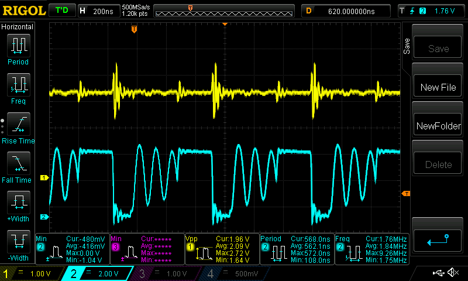Select the Rise Time measurement icon
The height and width of the screenshot is (281, 468).
19,124
